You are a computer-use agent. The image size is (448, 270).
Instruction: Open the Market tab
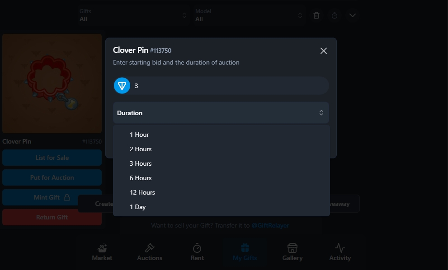coord(102,252)
